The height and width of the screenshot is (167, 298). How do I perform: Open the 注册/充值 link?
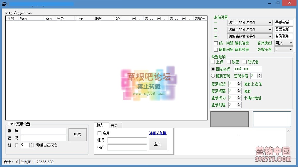[158, 133]
